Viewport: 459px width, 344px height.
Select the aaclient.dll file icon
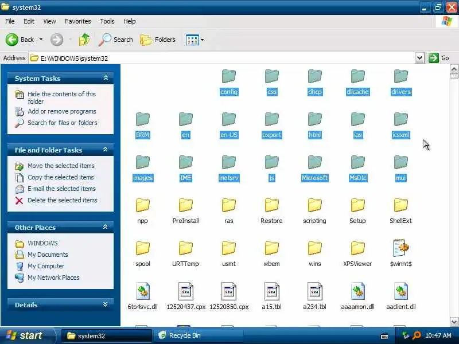click(x=400, y=291)
